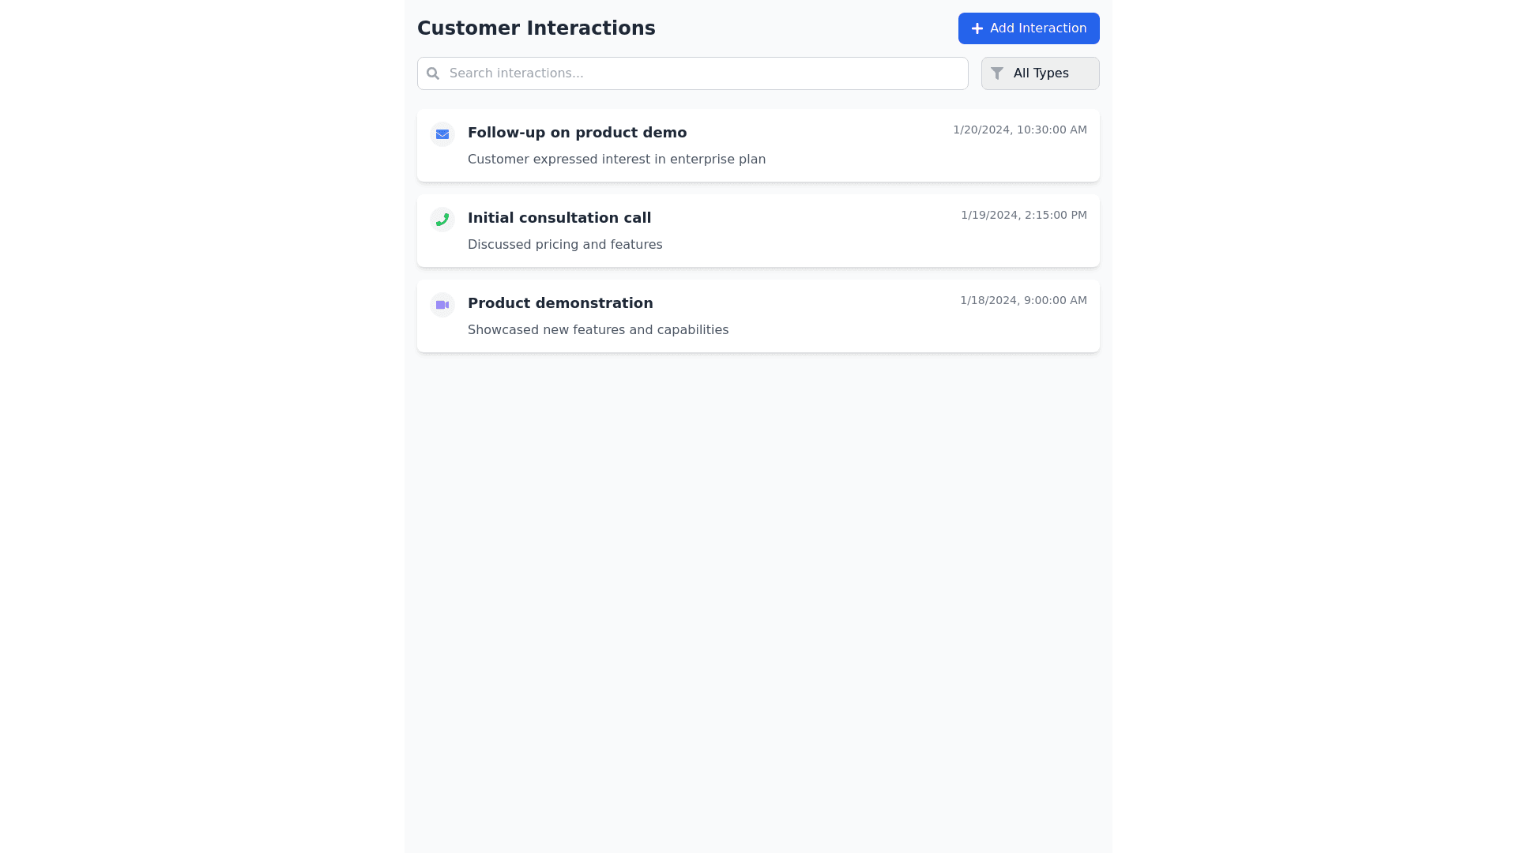
Task: Click the Customer Interactions heading
Action: (x=536, y=28)
